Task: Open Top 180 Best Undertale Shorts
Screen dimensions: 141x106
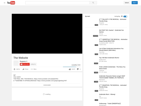Action: [109, 58]
